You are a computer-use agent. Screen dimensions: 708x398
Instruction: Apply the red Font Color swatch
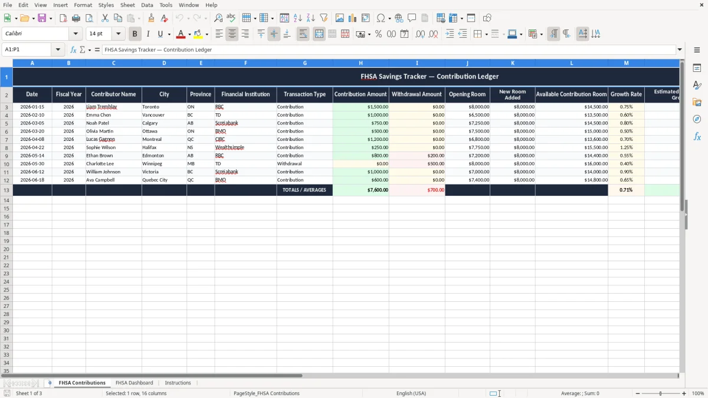[x=181, y=34]
